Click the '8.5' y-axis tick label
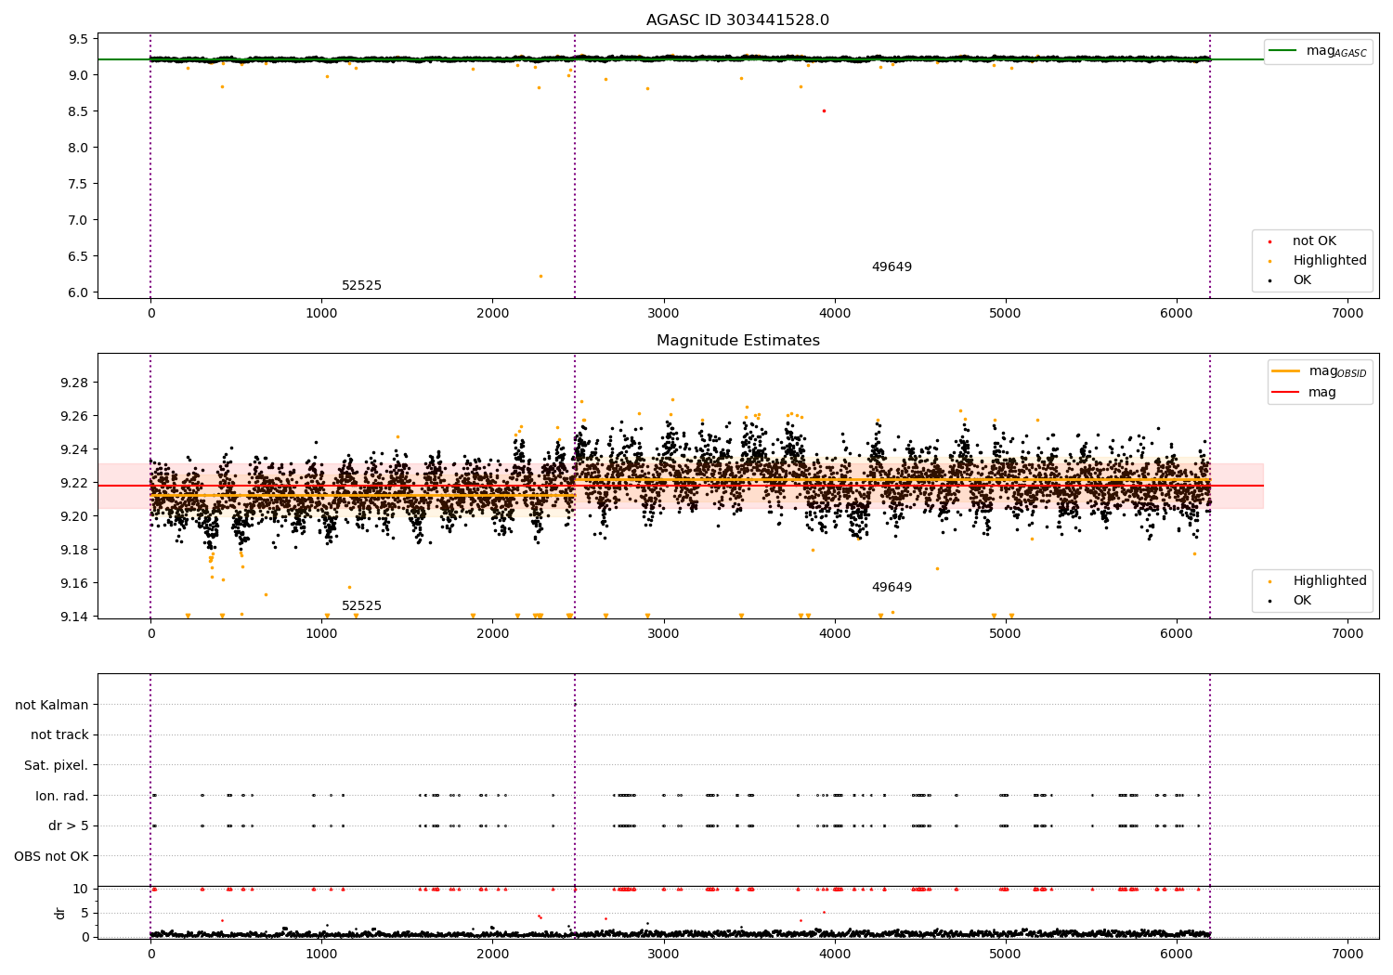The image size is (1393, 975). (79, 111)
